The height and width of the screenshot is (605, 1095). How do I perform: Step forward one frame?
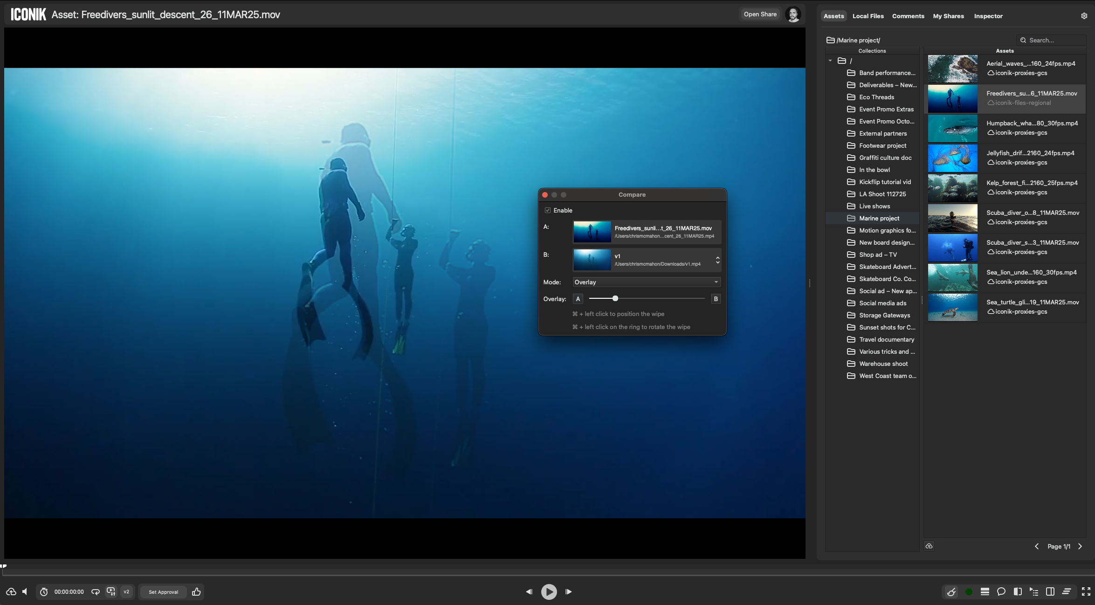(568, 591)
